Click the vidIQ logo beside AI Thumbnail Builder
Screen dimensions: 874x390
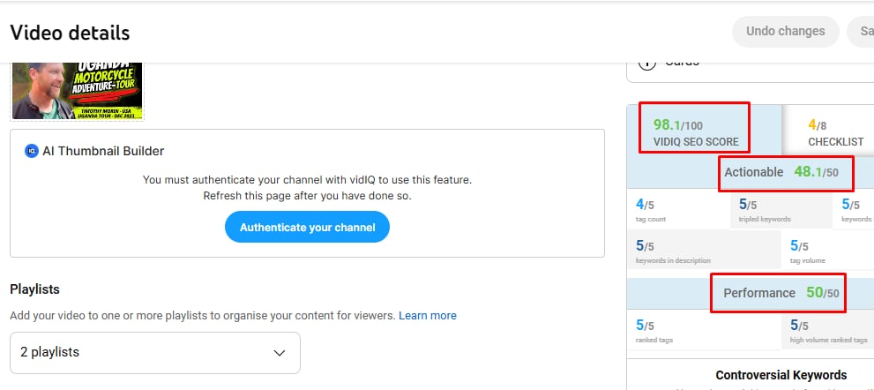tap(32, 151)
